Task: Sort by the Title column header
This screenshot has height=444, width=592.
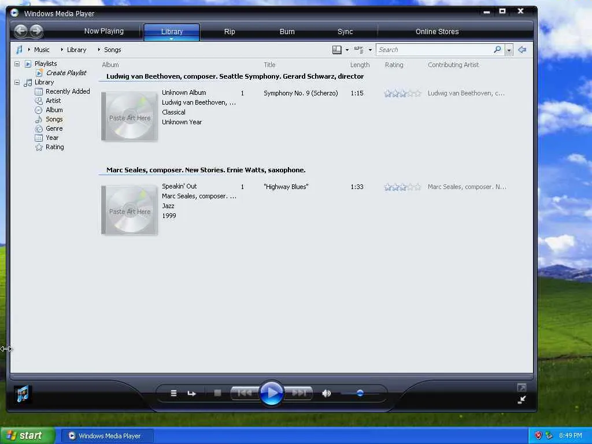Action: [269, 65]
